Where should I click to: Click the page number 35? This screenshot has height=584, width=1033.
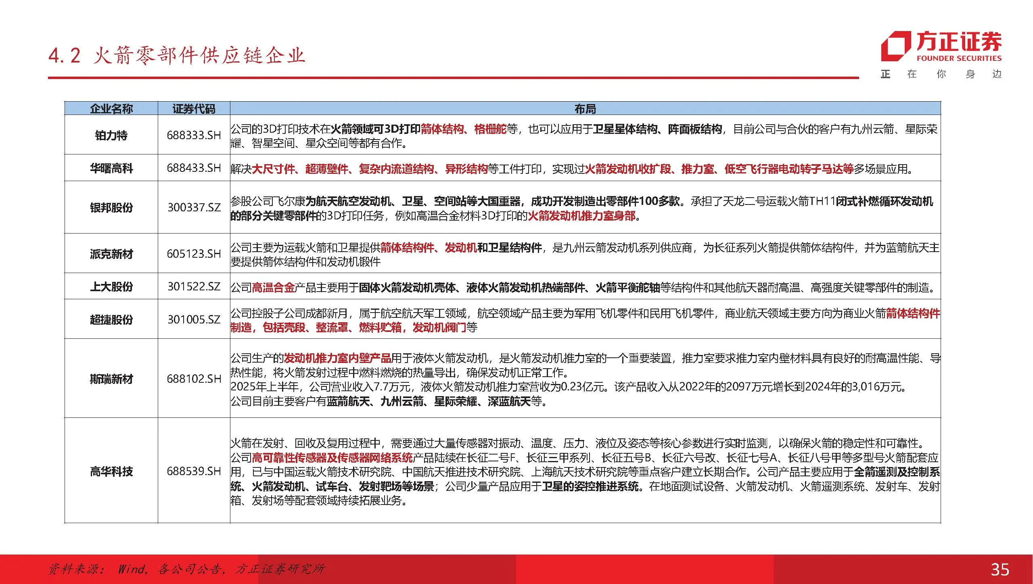(1000, 569)
